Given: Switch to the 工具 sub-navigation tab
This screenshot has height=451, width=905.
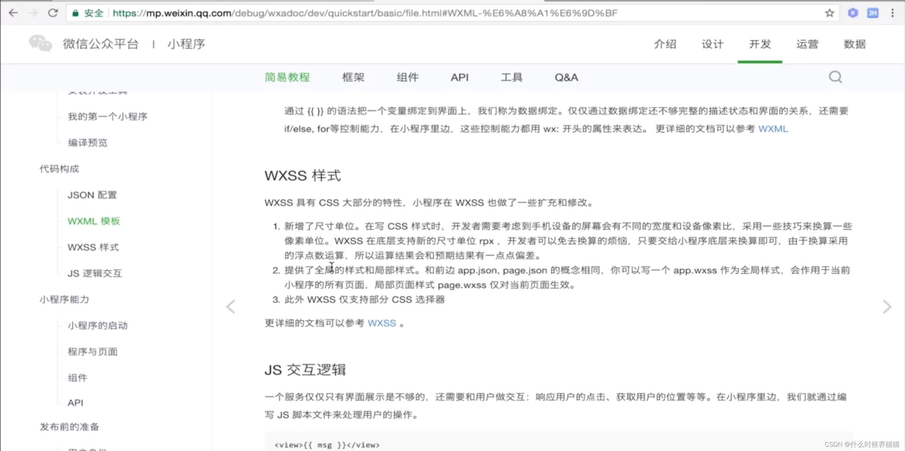Looking at the screenshot, I should pyautogui.click(x=512, y=77).
